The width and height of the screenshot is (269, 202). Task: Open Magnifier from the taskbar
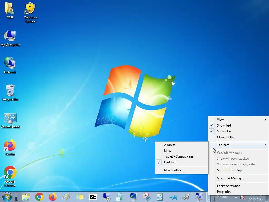coord(199,197)
